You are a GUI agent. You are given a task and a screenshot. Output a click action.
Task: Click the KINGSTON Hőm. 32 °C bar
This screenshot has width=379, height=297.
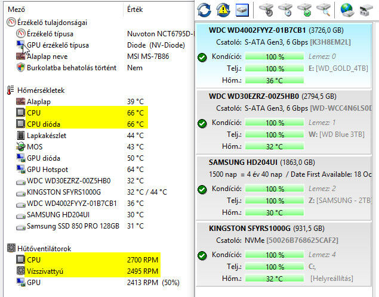pyautogui.click(x=275, y=279)
